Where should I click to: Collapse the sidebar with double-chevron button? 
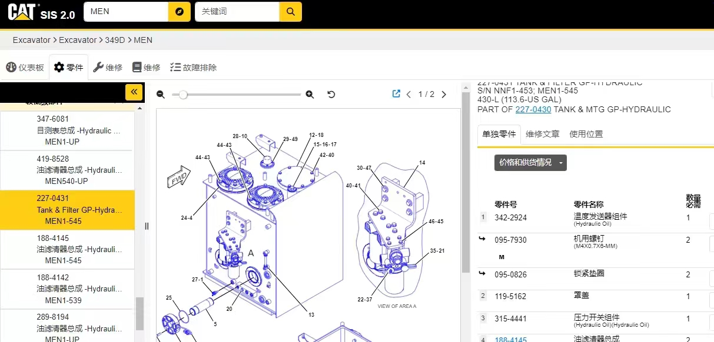click(x=134, y=92)
